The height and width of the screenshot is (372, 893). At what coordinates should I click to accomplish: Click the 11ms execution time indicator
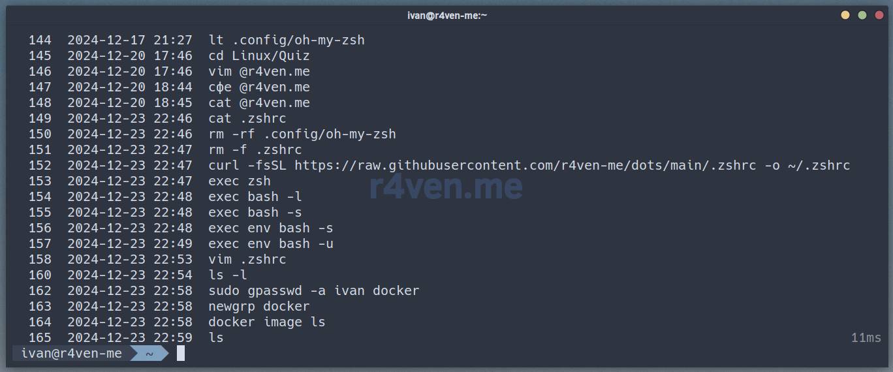pyautogui.click(x=866, y=337)
